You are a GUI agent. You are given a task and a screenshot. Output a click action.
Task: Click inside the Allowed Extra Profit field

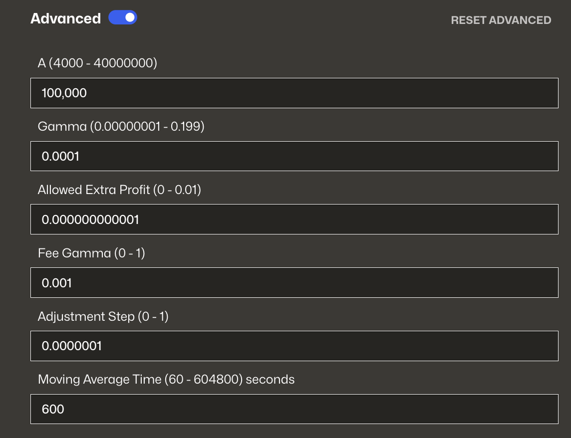(x=294, y=219)
